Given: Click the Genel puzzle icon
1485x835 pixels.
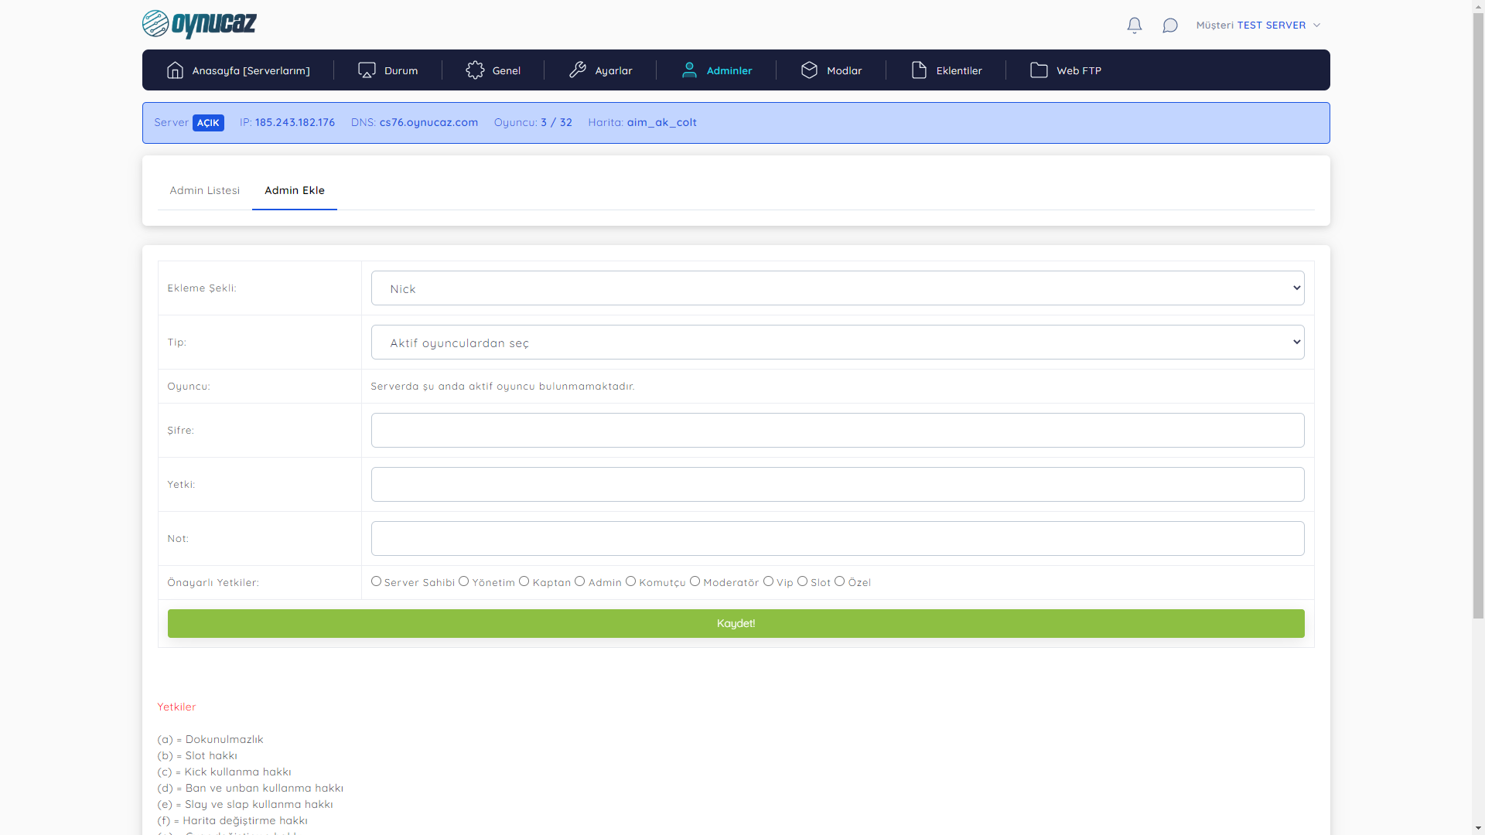Looking at the screenshot, I should point(475,70).
